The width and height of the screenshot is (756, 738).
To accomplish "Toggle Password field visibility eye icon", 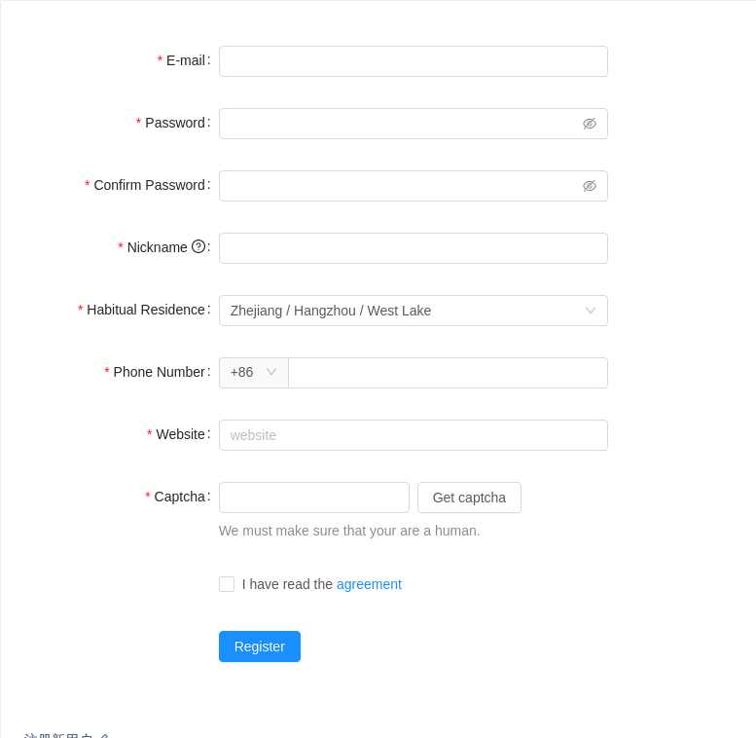I will 590,124.
